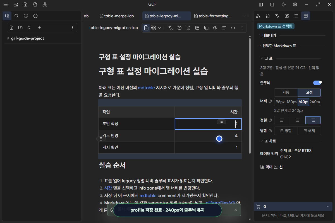Click the 게시 확인 table cell
The image size is (335, 223).
137,147
